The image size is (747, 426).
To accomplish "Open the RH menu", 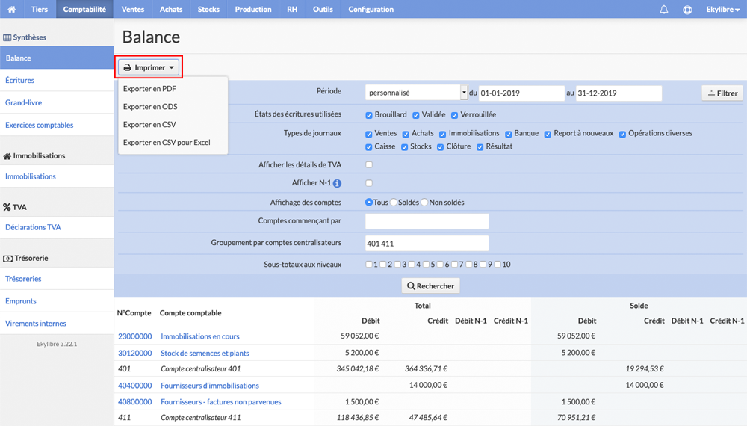I will pyautogui.click(x=292, y=9).
